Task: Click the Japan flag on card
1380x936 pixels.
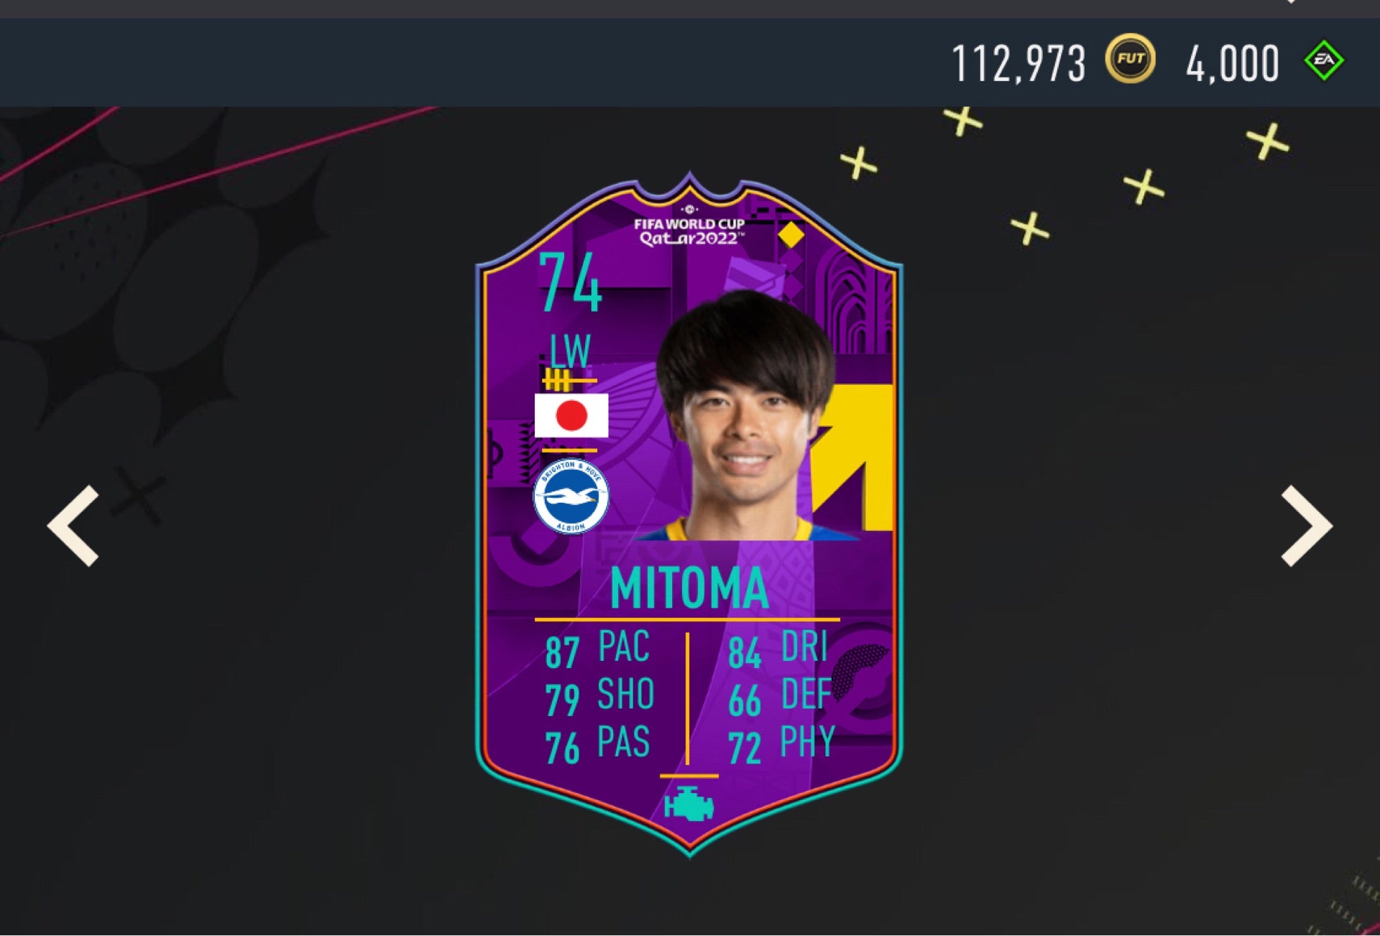Action: coord(571,415)
